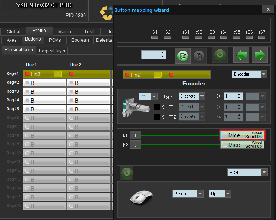The image size is (276, 220).
Task: Select the Reg#3 Line 2 B cell
Action: 89,91
